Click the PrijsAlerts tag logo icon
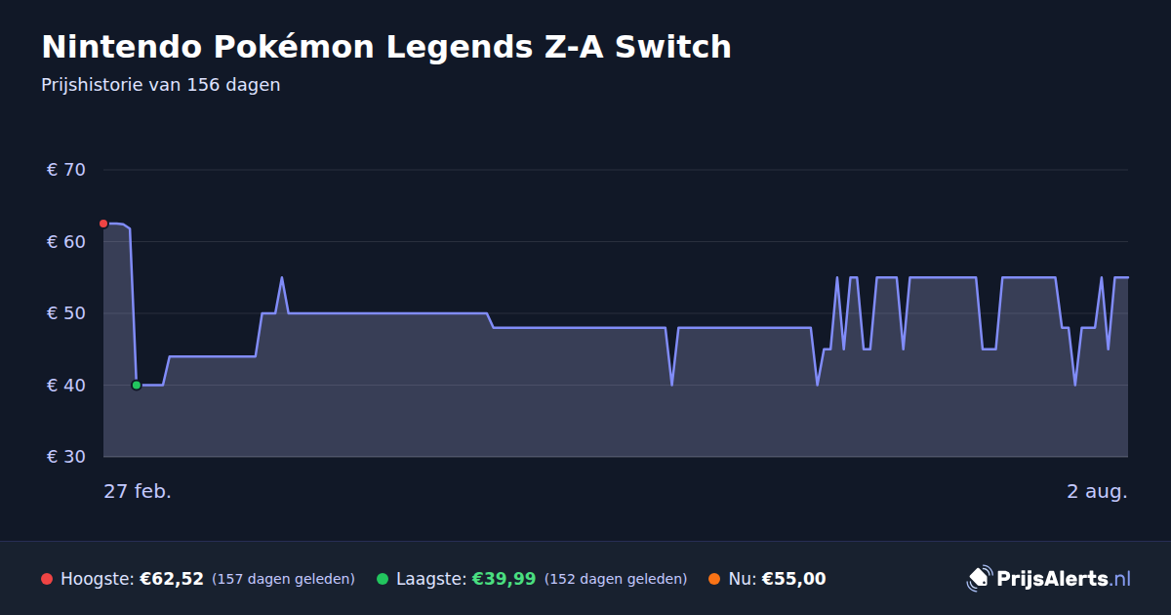The height and width of the screenshot is (615, 1171). tap(979, 578)
